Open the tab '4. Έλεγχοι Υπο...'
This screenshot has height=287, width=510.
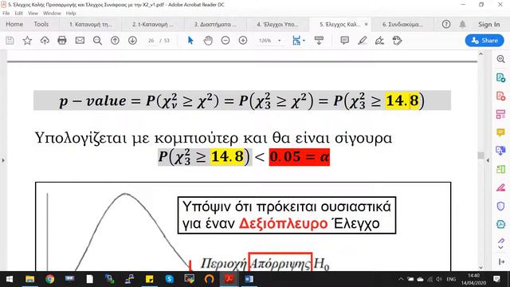coord(277,25)
